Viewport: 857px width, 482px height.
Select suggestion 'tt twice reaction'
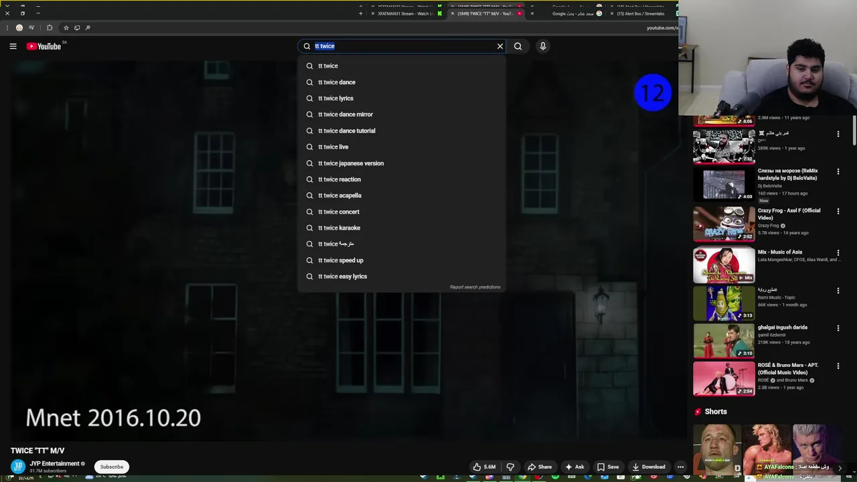pyautogui.click(x=402, y=179)
